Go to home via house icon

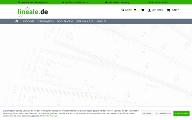(17, 21)
